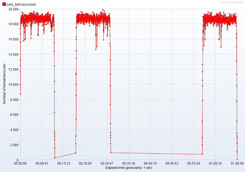Click the 00:33:29 X-axis time label

coord(129,163)
